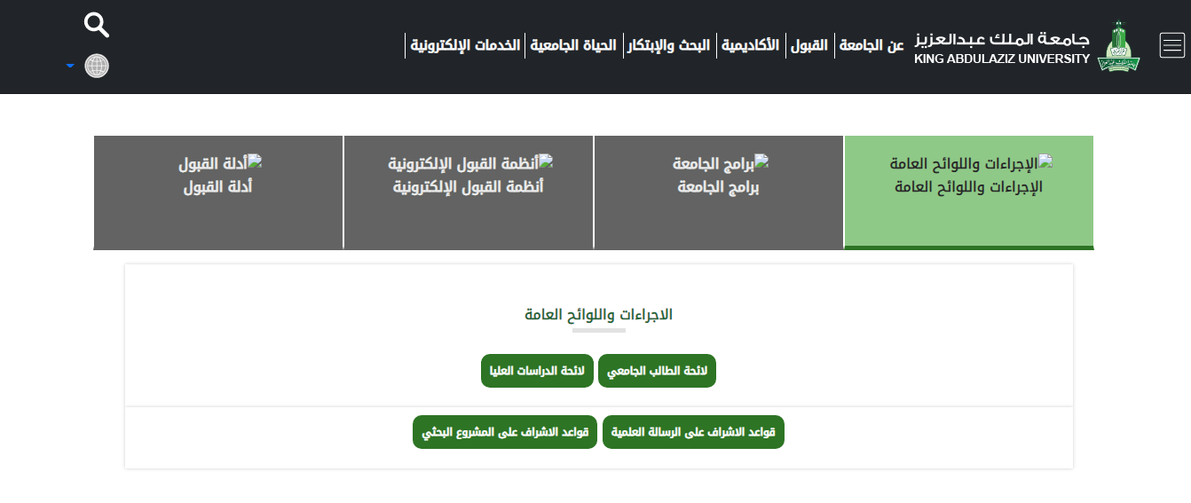Click قواعد الاشراف على الرسالة العلمية
The image size is (1191, 503).
click(693, 432)
